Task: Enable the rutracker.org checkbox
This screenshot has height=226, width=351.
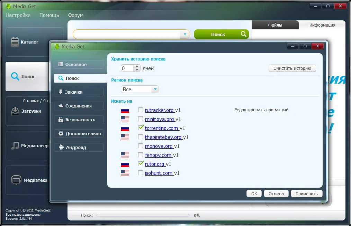Action: click(x=141, y=110)
